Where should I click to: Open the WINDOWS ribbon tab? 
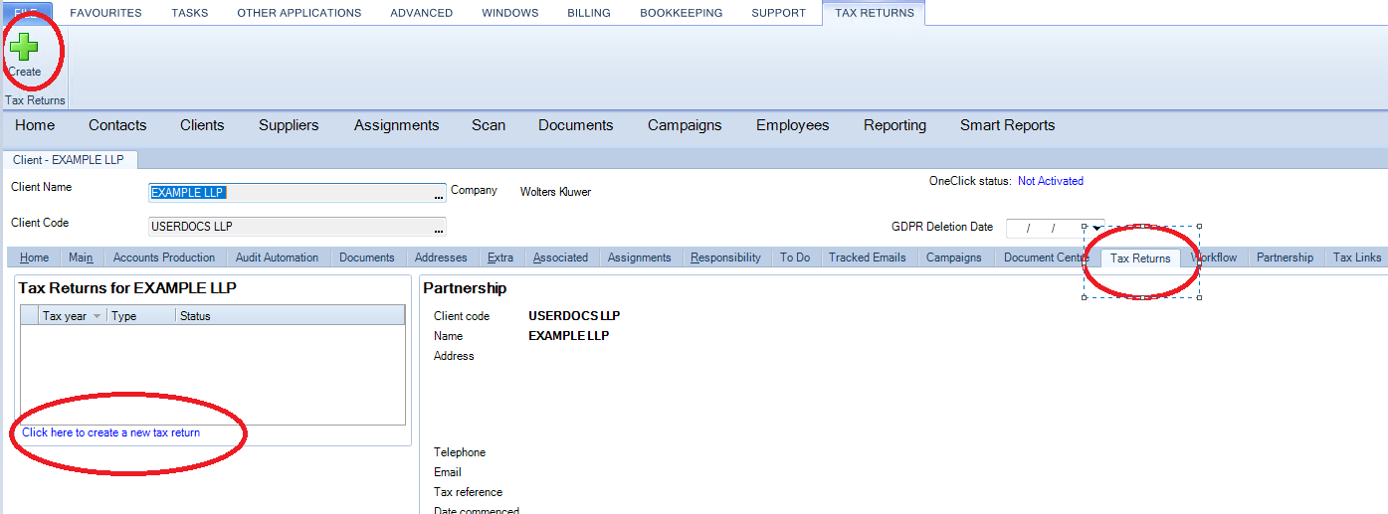point(510,13)
